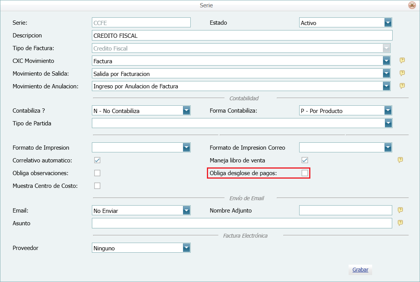Check Obliga desglose de pagos box
Viewport: 420px width, 282px height.
305,173
